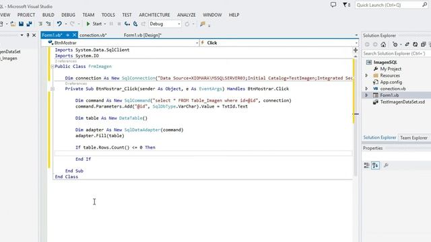
Task: Click the Redo arrow icon
Action: (72, 24)
